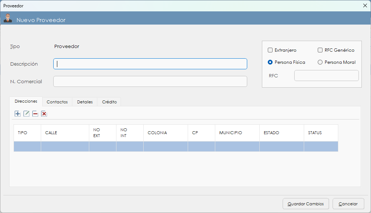Click the user avatar icon beside Nuevo Proveedor
Viewport: 371px width, 213px height.
coord(8,18)
